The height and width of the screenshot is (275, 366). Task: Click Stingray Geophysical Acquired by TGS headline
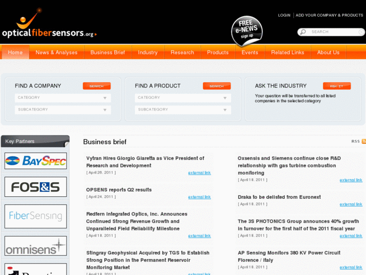click(148, 260)
